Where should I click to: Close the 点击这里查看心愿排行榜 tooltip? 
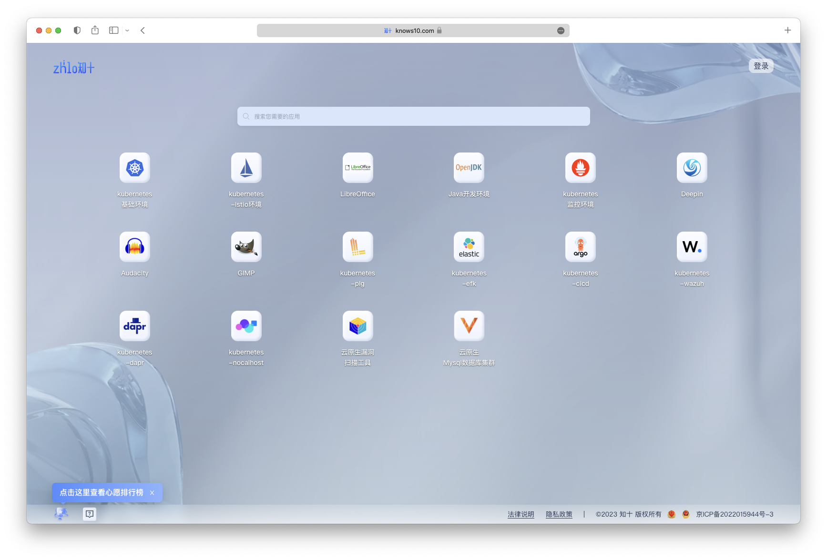(x=152, y=493)
